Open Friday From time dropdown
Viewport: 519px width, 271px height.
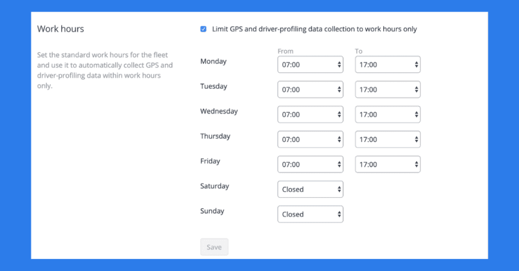(310, 164)
